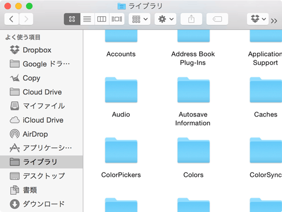The width and height of the screenshot is (282, 212).
Task: Click the ライブラリ folder icon in title bar
Action: (122, 6)
